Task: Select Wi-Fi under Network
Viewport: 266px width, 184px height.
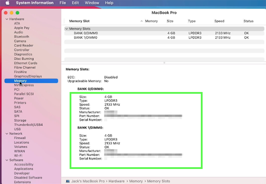Action: click(18, 156)
